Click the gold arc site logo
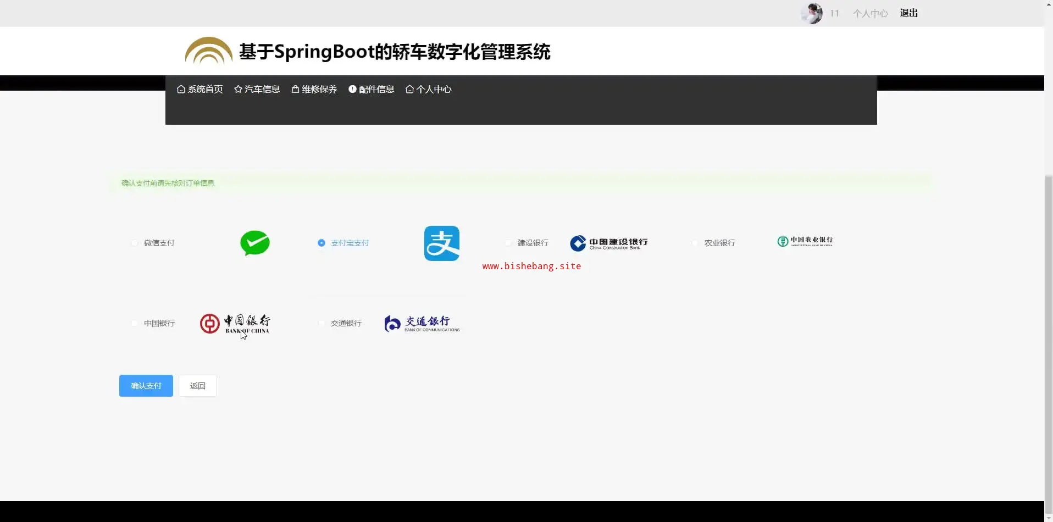Viewport: 1053px width, 522px height. tap(209, 51)
